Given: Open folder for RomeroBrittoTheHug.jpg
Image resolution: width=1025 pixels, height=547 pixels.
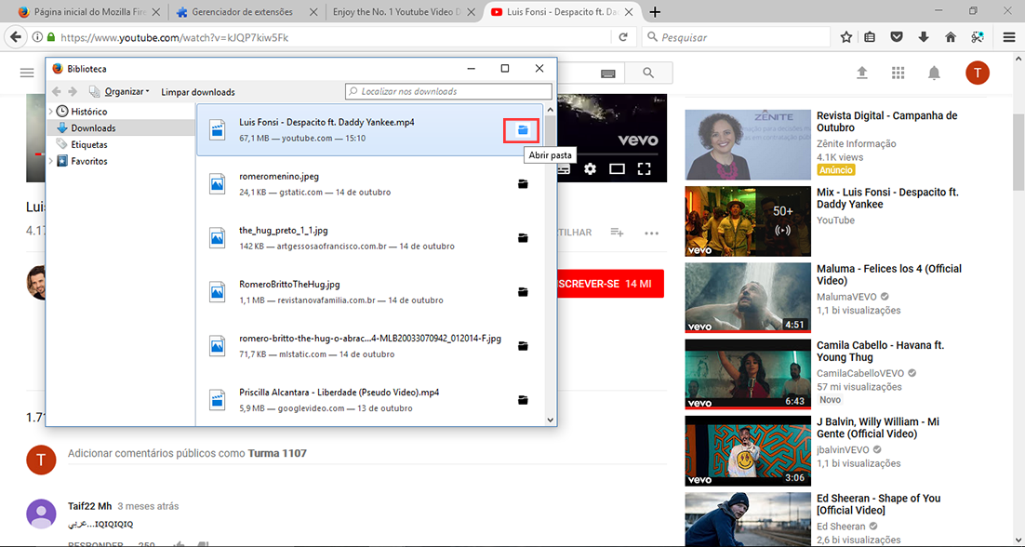Looking at the screenshot, I should click(x=523, y=292).
